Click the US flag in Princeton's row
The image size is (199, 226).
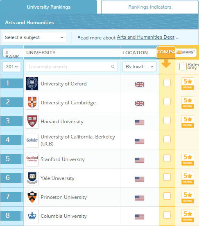click(x=140, y=198)
